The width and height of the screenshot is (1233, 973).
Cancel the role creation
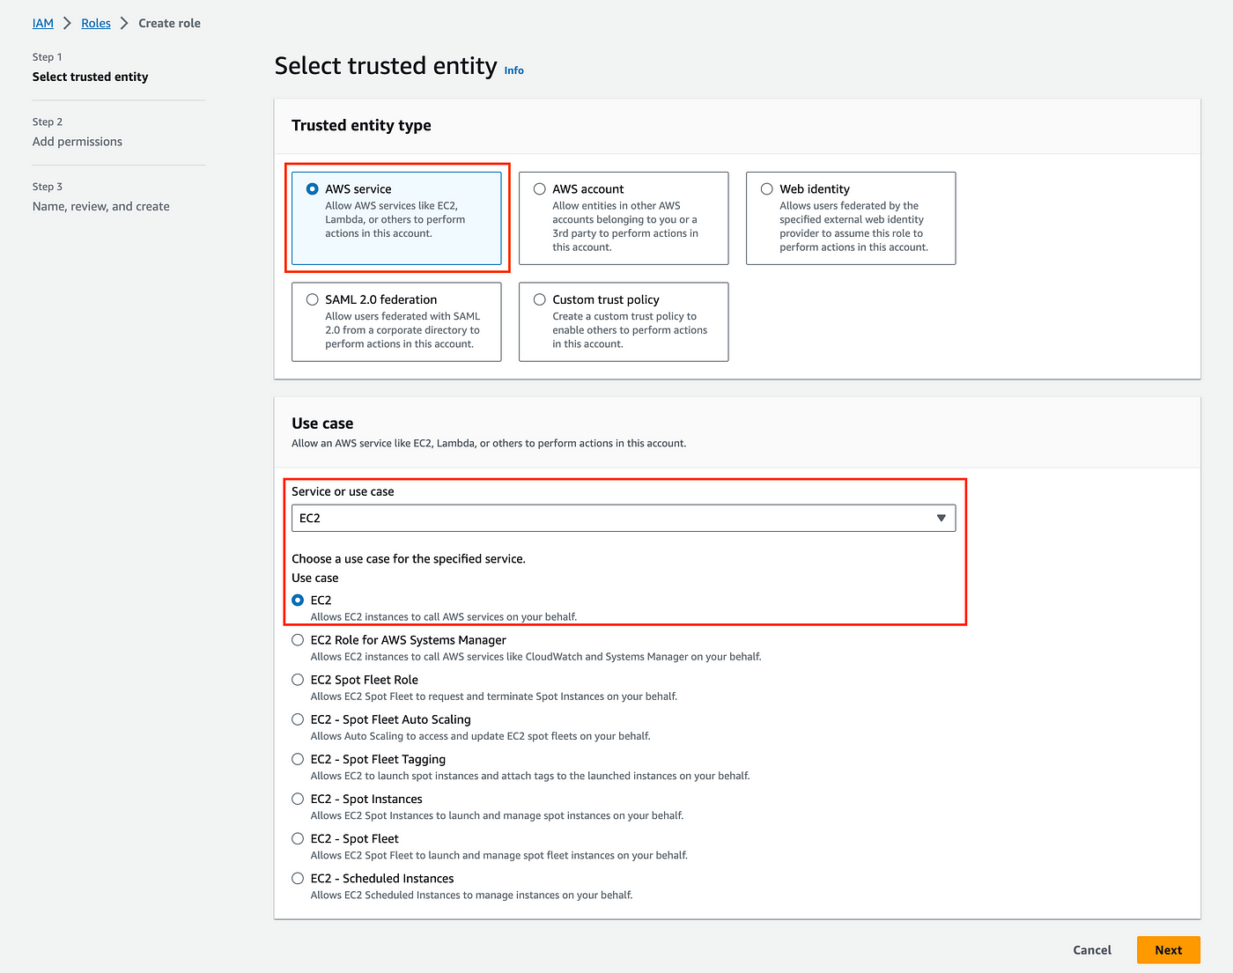(1092, 950)
